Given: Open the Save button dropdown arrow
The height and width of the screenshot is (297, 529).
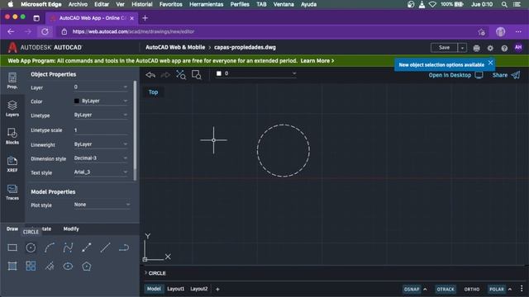Looking at the screenshot, I should [x=462, y=48].
